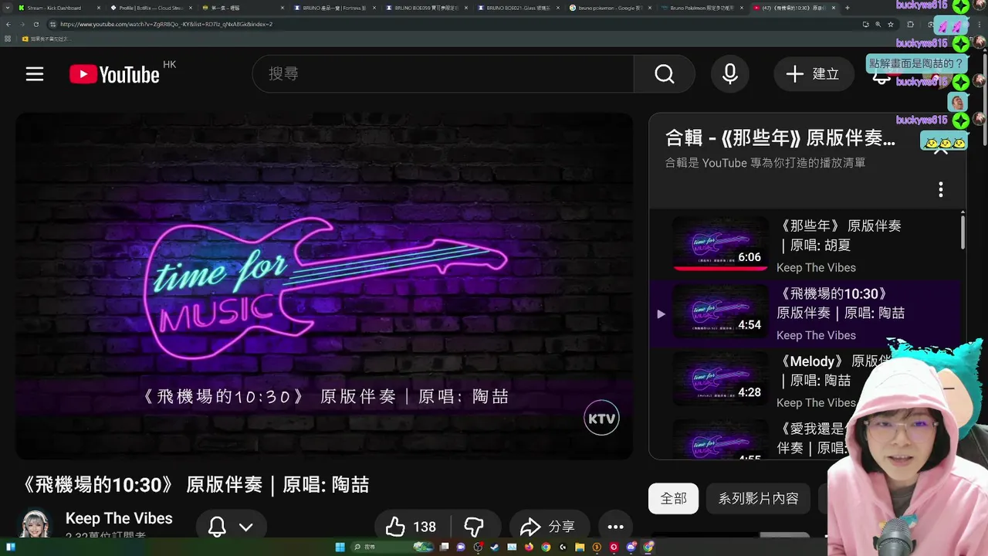Reload the page with refresh icon
The width and height of the screenshot is (988, 556).
(x=36, y=24)
